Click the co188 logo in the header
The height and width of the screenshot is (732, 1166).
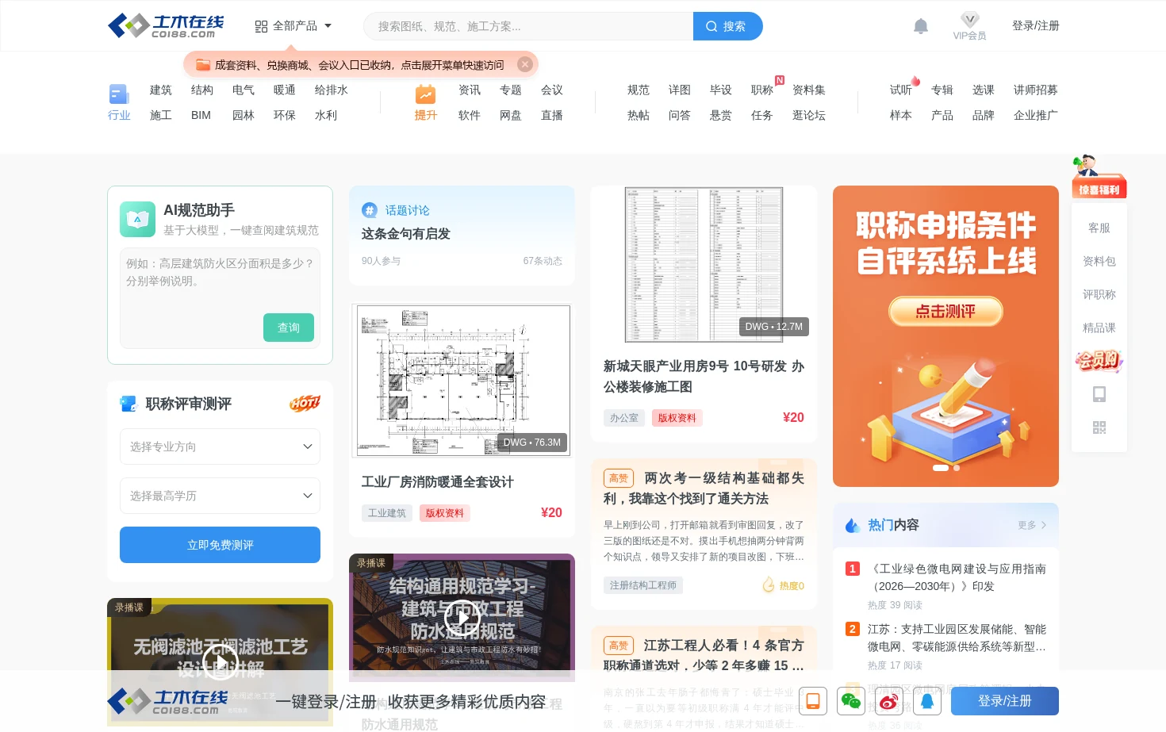(166, 25)
